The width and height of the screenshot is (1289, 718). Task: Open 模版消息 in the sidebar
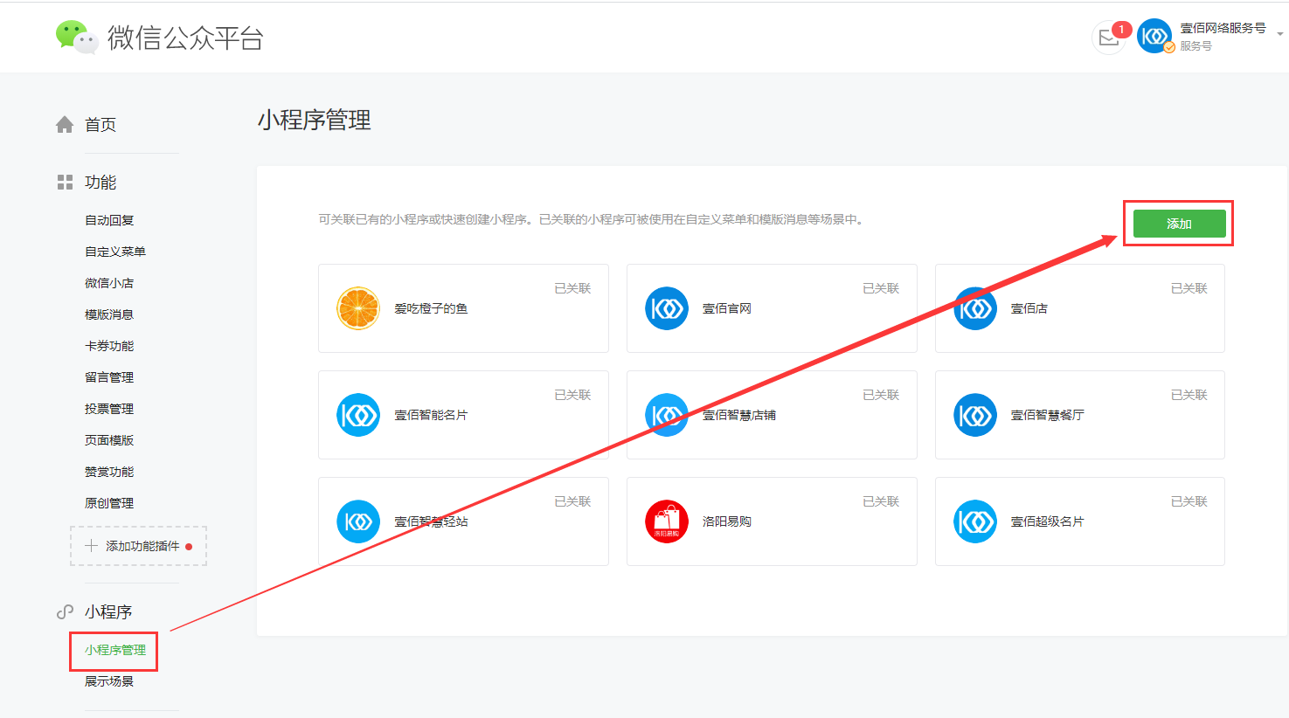(x=109, y=314)
